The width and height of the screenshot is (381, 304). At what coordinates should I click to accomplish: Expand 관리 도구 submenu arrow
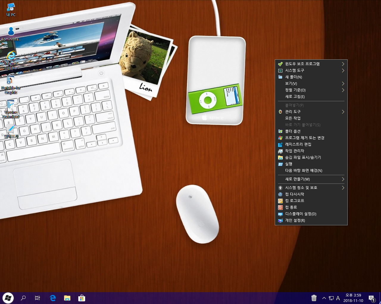click(343, 112)
